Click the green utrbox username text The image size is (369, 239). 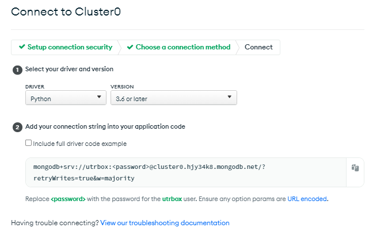[172, 199]
